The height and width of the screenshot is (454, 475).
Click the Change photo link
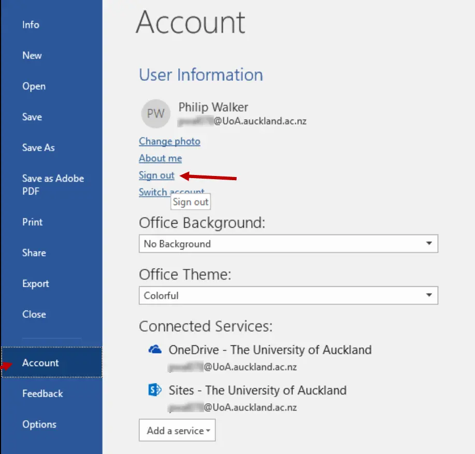click(169, 141)
